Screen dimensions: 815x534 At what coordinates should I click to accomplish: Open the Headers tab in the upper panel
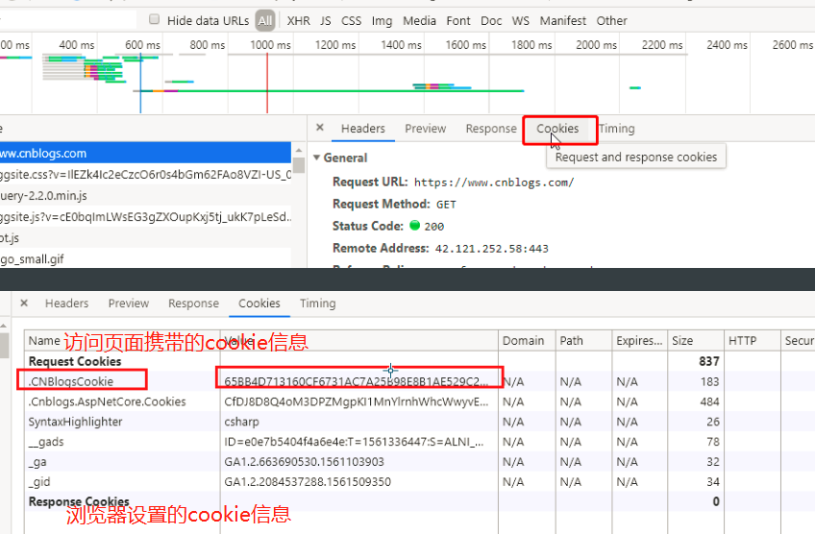coord(362,129)
